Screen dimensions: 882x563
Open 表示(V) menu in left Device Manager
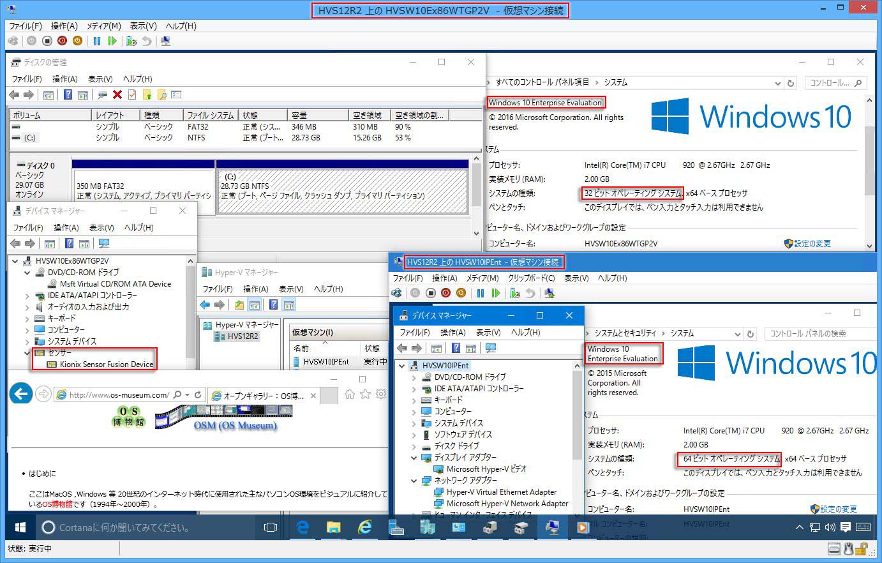point(102,227)
